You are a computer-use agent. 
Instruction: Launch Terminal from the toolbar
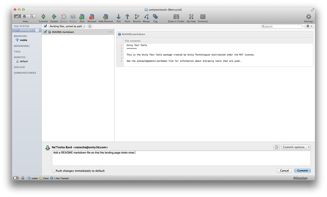click(203, 17)
